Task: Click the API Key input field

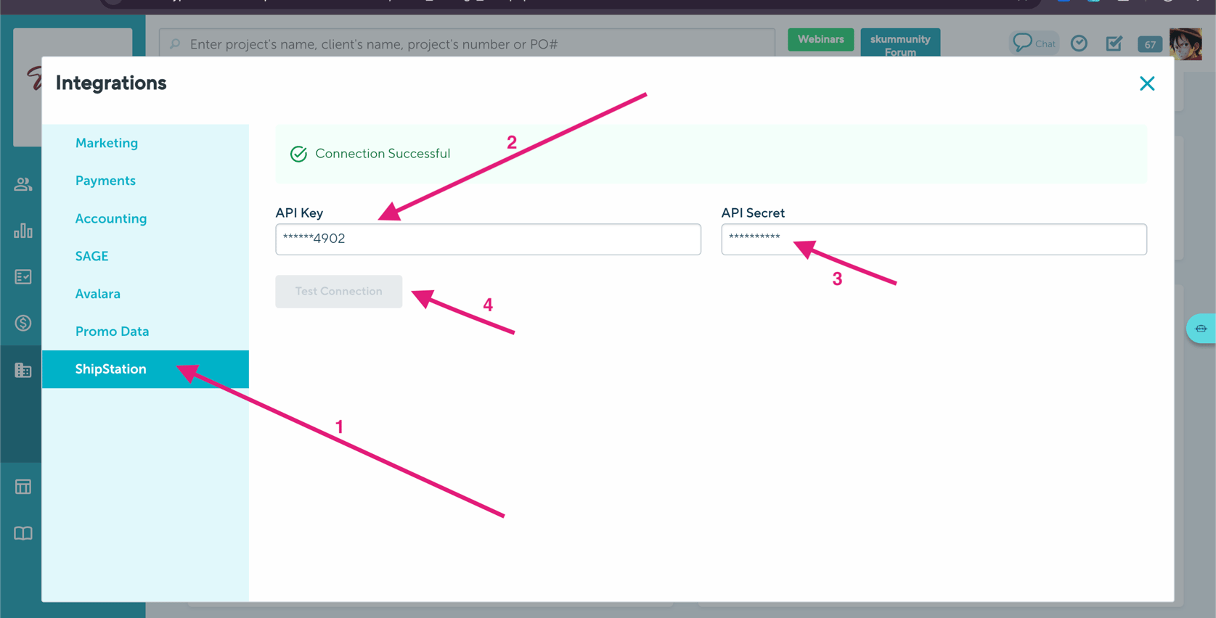Action: [x=488, y=239]
